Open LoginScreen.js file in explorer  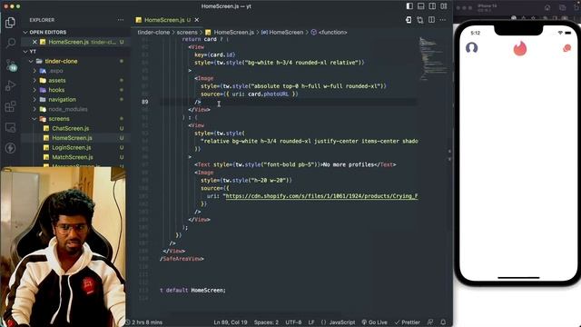pos(71,147)
